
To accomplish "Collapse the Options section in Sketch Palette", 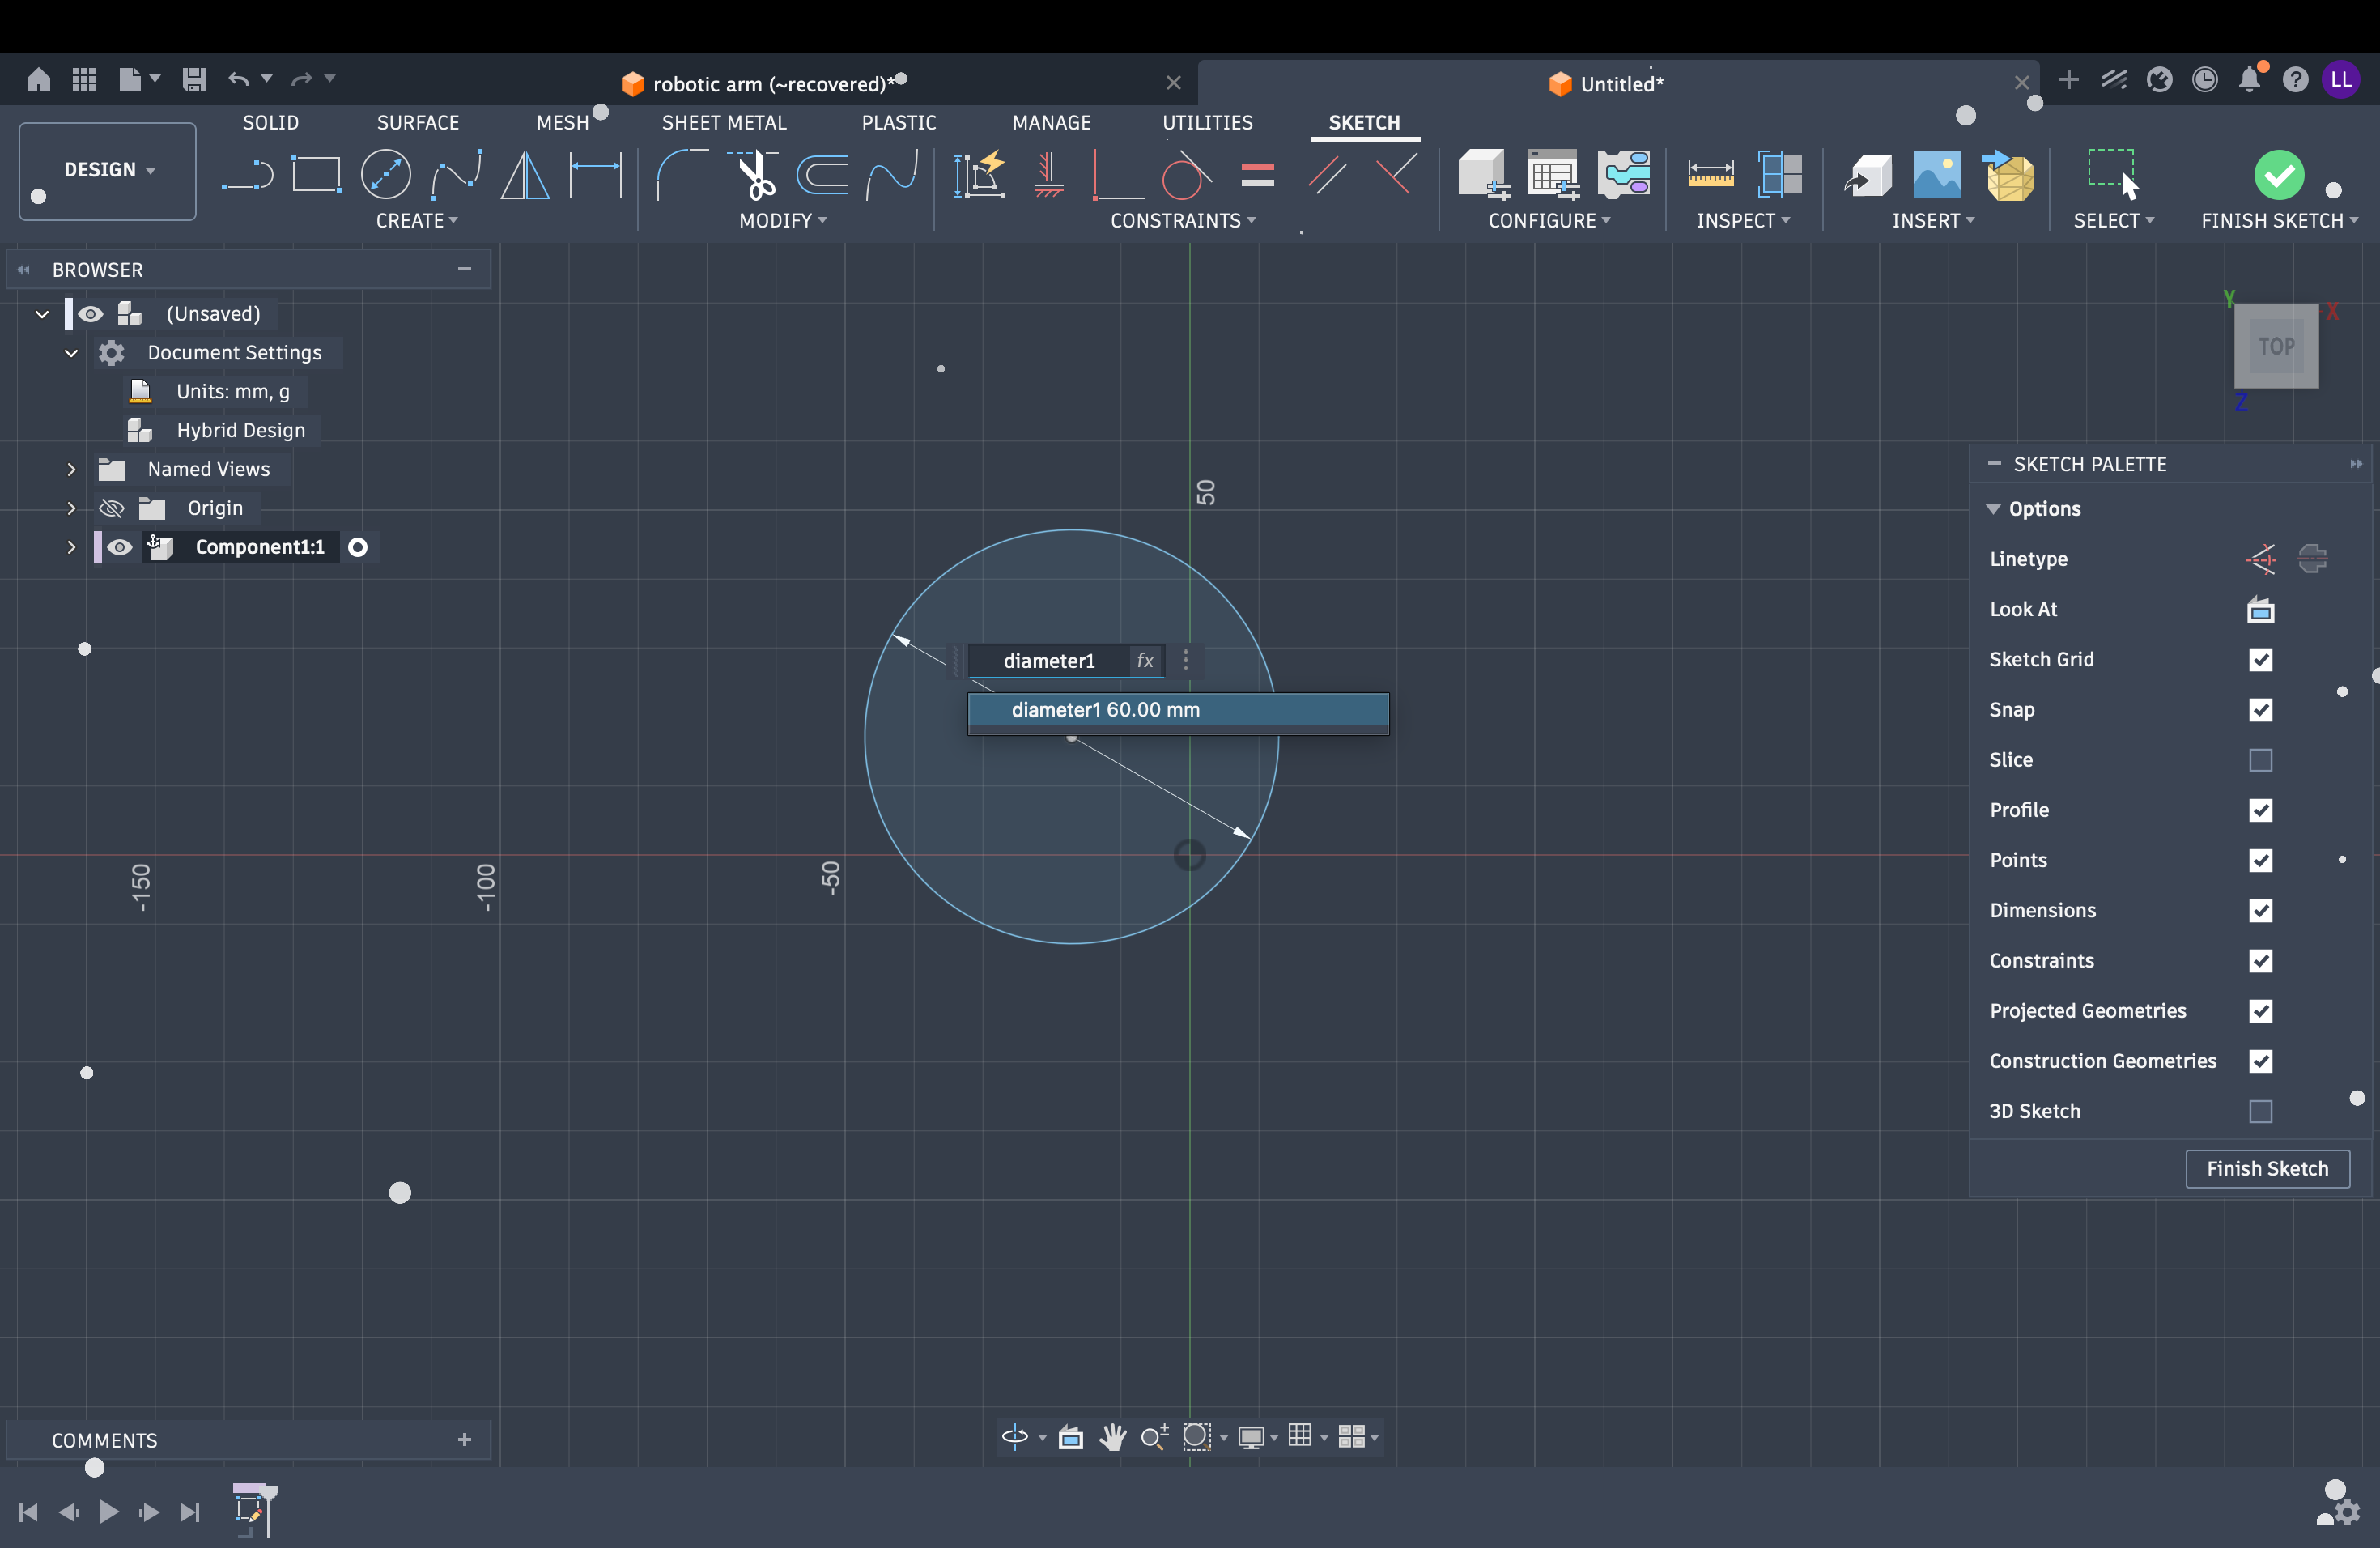I will 1993,508.
